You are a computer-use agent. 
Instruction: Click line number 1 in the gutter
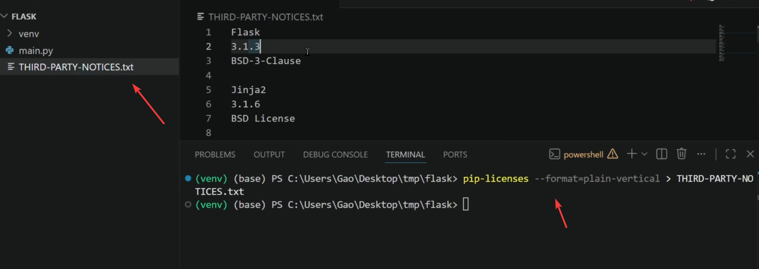[208, 32]
